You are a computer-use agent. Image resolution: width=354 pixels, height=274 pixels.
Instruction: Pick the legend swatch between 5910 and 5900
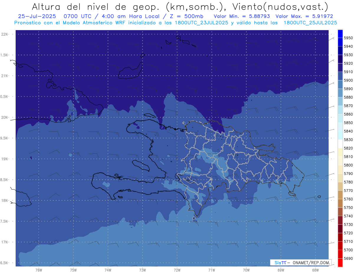point(340,76)
